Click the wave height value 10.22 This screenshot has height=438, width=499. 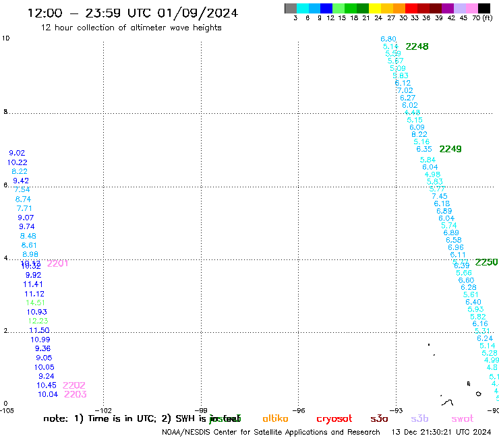click(x=17, y=162)
